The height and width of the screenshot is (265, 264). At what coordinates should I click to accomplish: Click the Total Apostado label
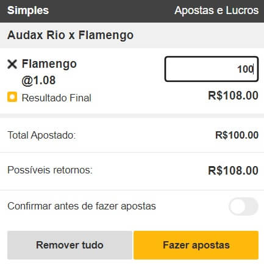[41, 135]
